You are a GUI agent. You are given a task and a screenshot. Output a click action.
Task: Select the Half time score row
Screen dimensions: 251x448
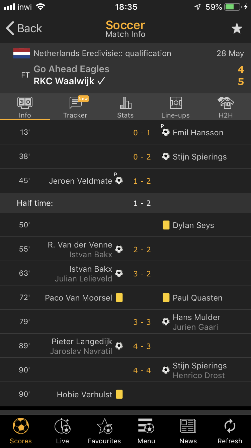coord(125,203)
